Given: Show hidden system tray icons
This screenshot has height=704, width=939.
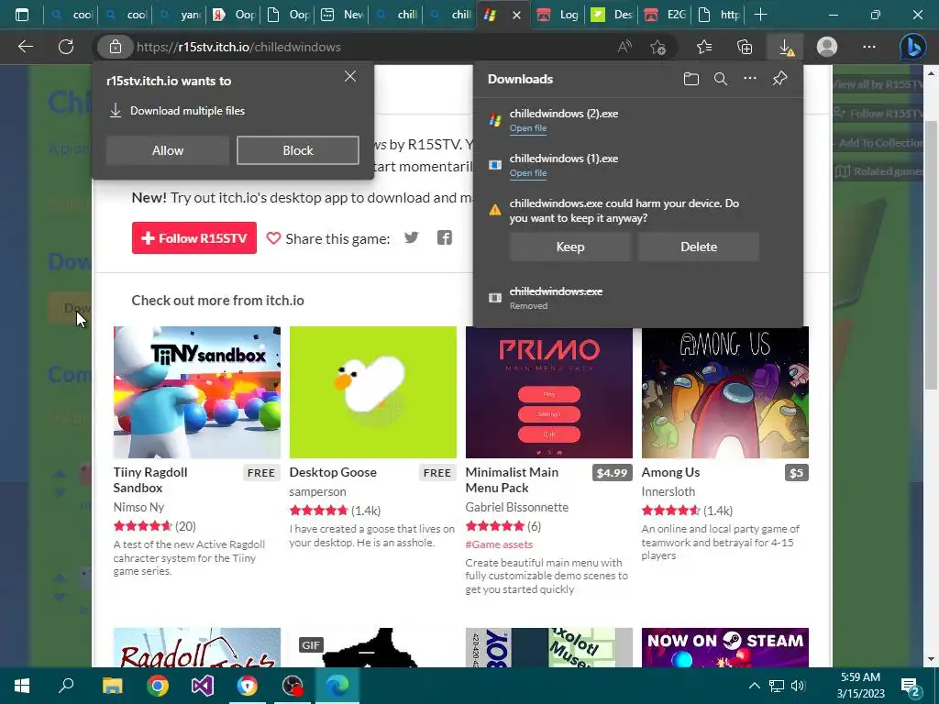Looking at the screenshot, I should (x=755, y=686).
